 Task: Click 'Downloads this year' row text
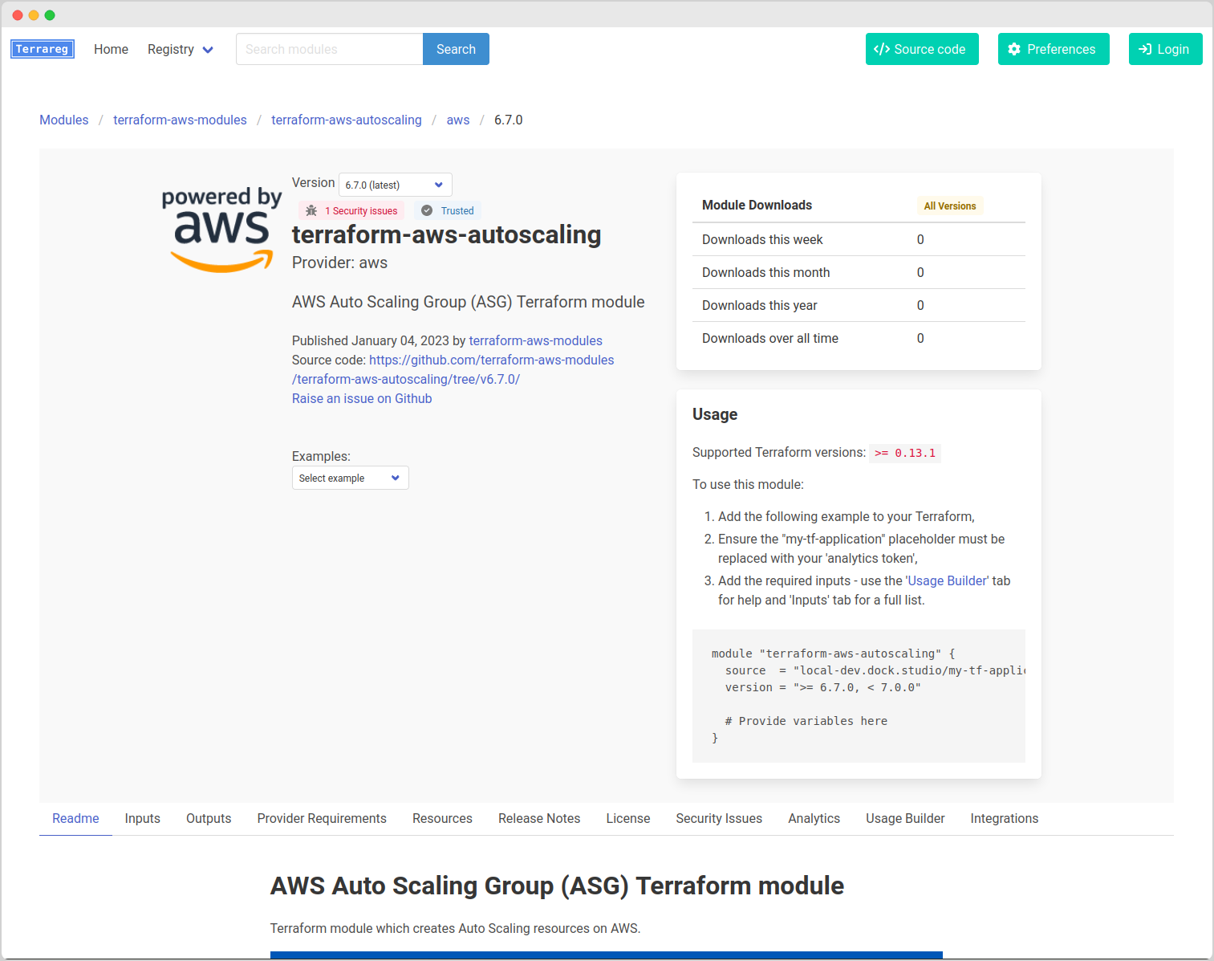(x=759, y=305)
